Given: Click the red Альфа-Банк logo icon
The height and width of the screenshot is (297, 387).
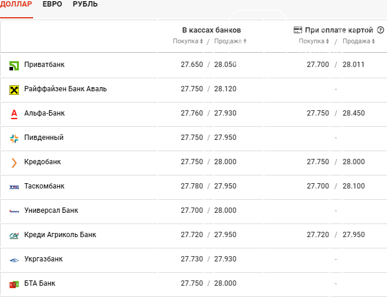Looking at the screenshot, I should [14, 114].
